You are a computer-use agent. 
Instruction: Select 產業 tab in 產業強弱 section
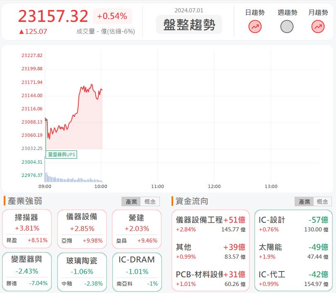(x=131, y=202)
